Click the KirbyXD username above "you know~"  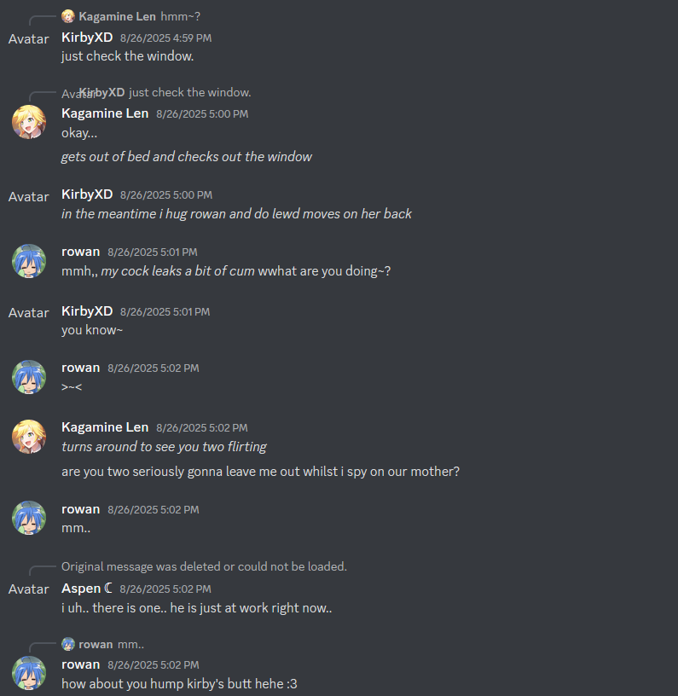[x=87, y=311]
